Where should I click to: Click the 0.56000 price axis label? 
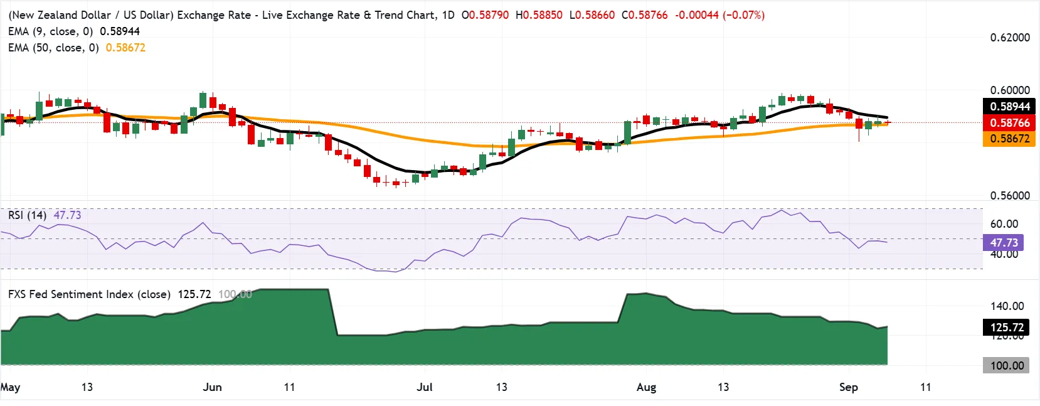coord(1010,196)
